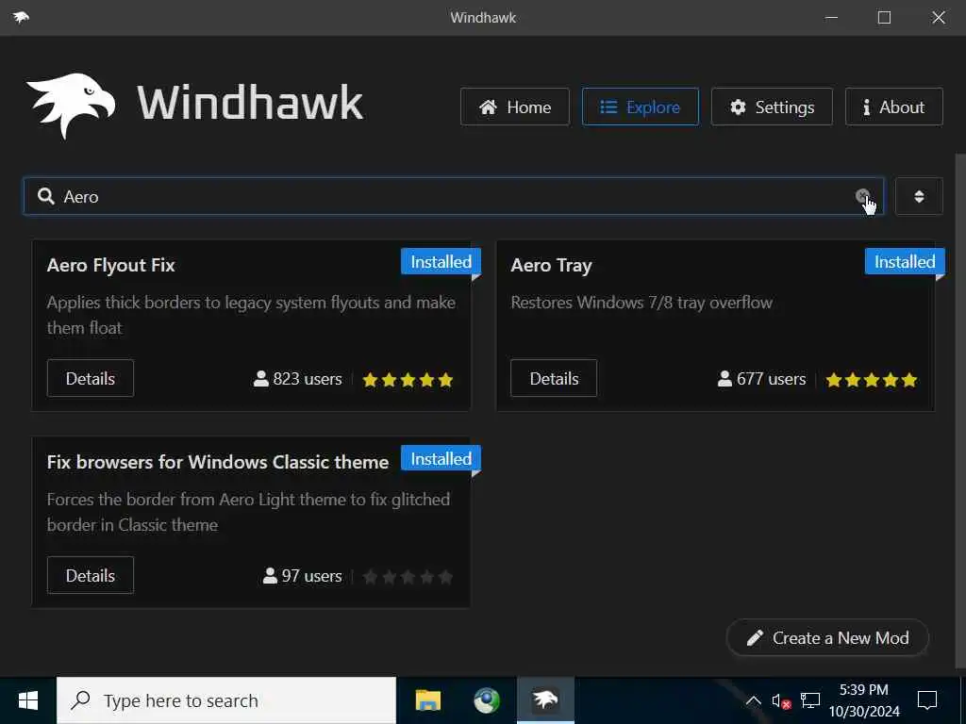Open Details for Aero Flyout Fix
This screenshot has height=724, width=966.
coord(91,378)
